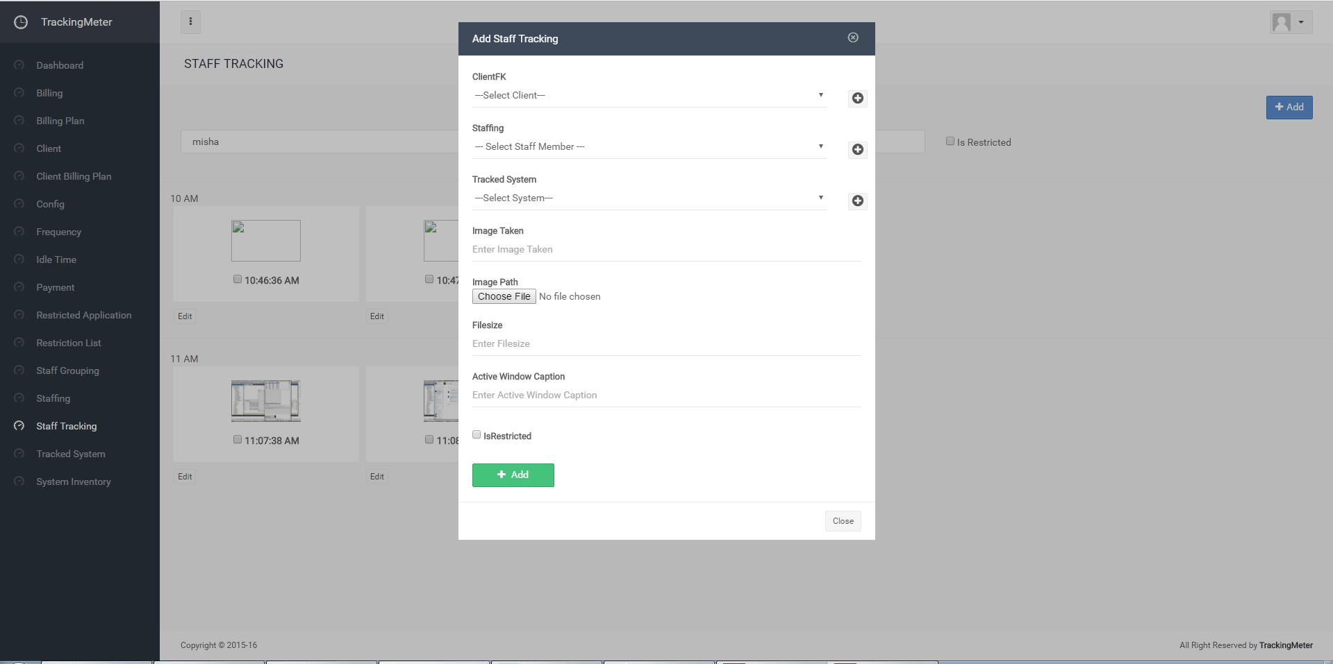Click the user avatar icon

click(x=1282, y=22)
